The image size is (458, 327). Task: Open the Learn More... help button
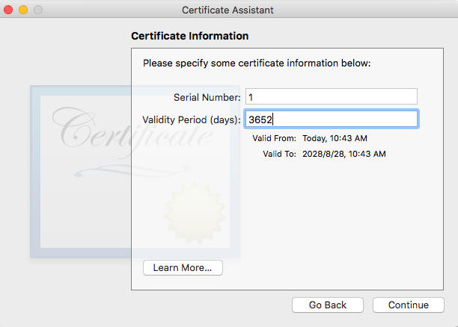point(183,267)
